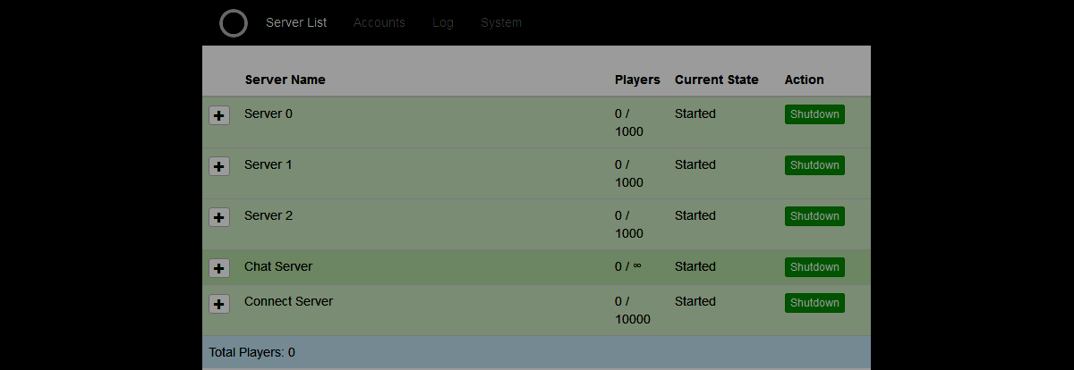Select the Total Players footer text
1074x370 pixels.
[252, 353]
